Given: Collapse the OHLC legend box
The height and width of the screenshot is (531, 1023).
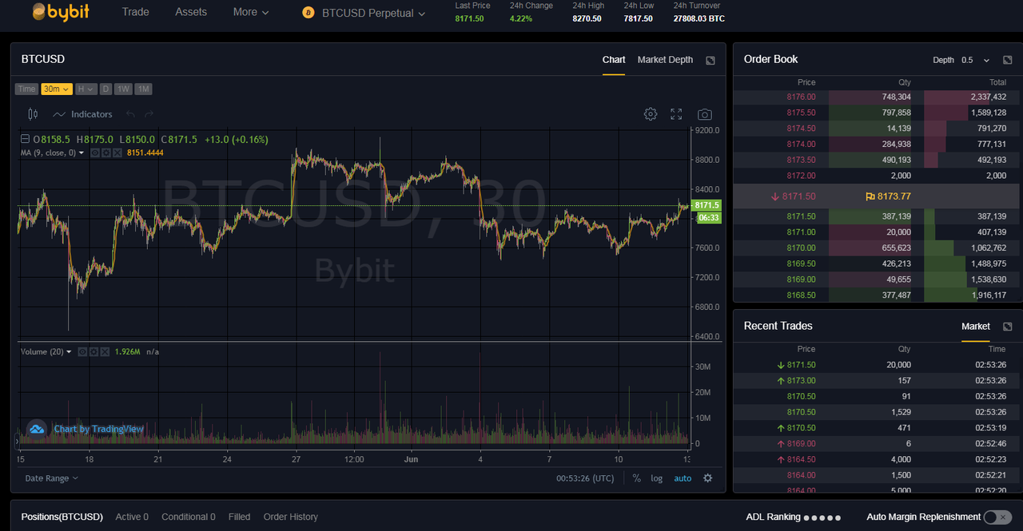Looking at the screenshot, I should (x=25, y=139).
